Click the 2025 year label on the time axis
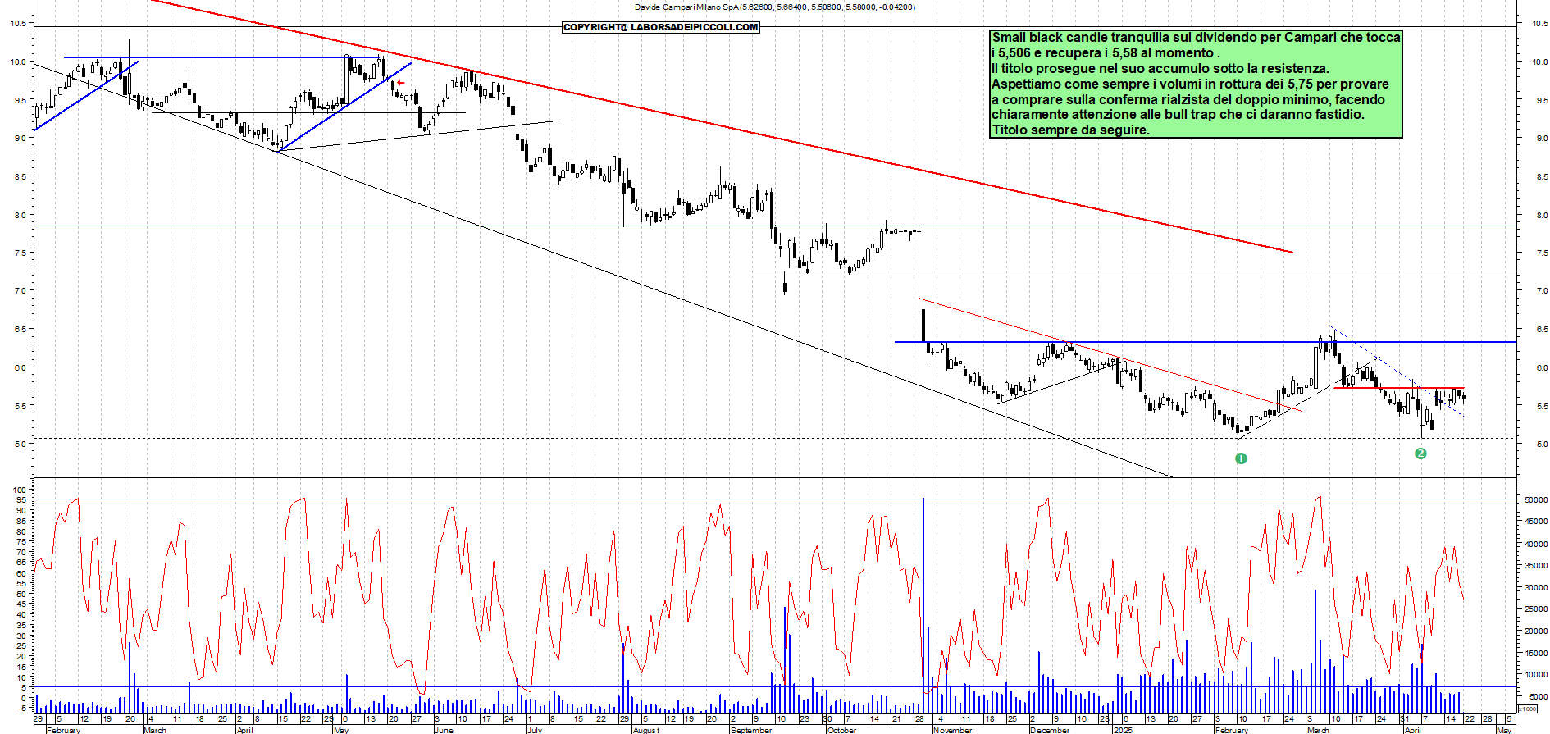 (x=1123, y=730)
